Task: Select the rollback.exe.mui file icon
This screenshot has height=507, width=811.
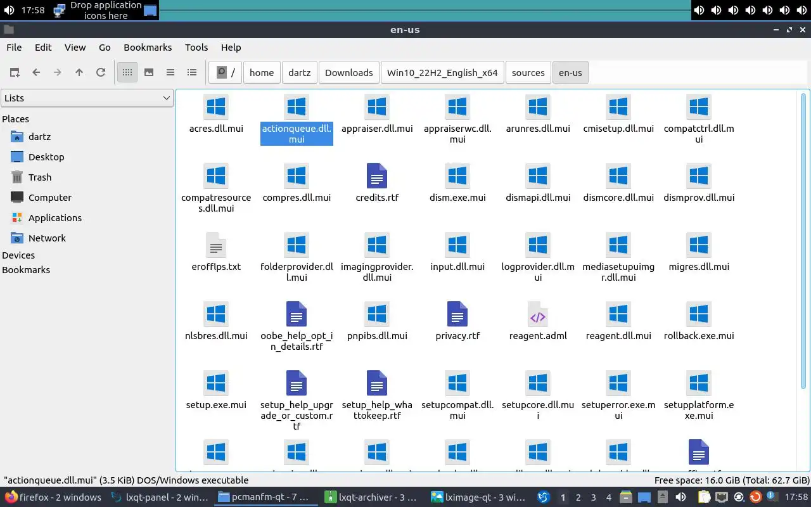Action: [699, 314]
